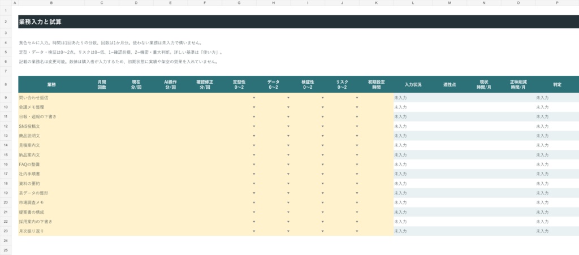The image size is (579, 255).
Task: Select the 業務入力と試算 title cell
Action: coord(299,22)
